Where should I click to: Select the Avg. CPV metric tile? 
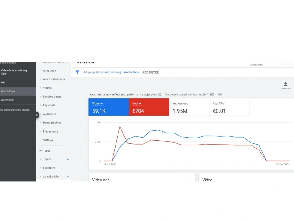229,107
